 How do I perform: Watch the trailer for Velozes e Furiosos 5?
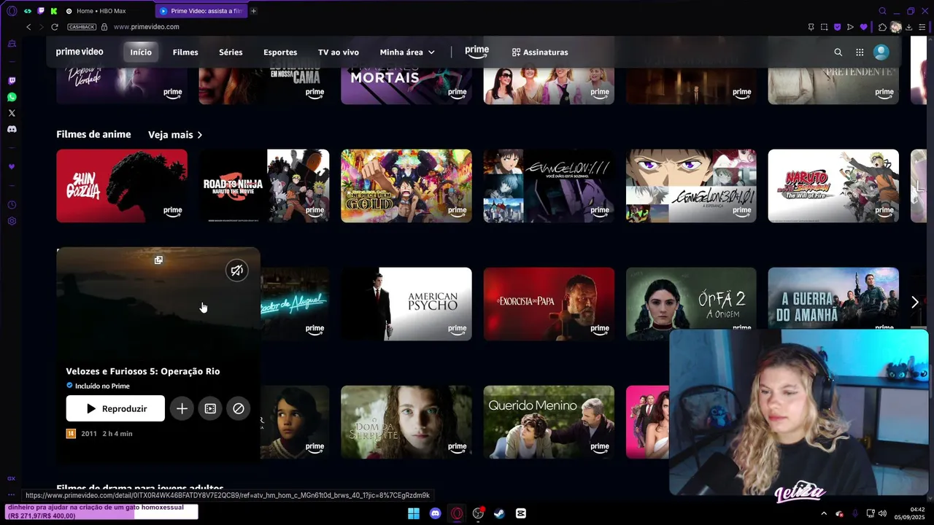click(x=210, y=409)
